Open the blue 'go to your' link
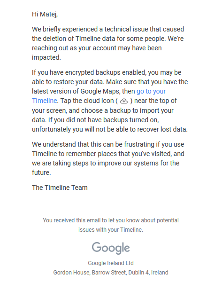This screenshot has width=222, height=290. point(151,91)
